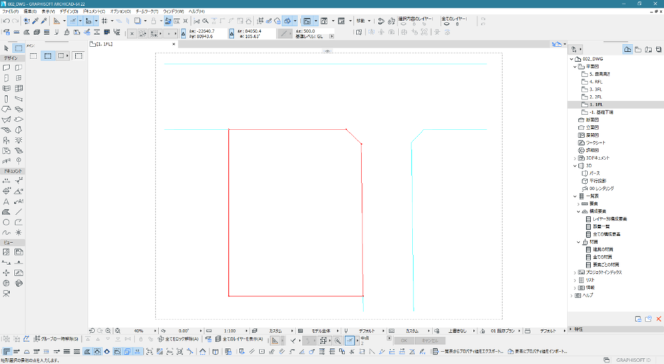
Task: Select the Line tool in Document toolbox
Action: [x=19, y=212]
